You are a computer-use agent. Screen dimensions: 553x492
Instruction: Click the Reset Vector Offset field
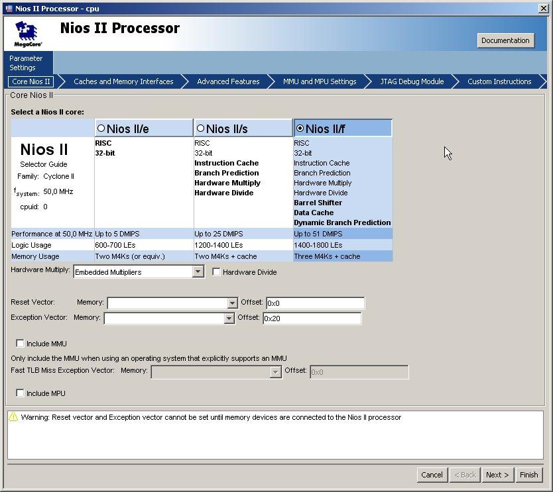tap(316, 303)
